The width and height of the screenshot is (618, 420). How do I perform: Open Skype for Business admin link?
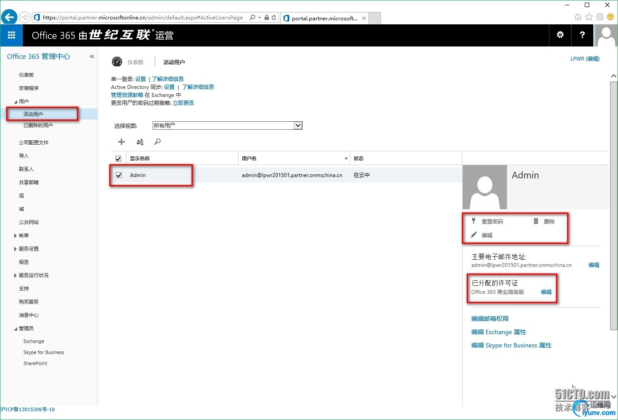click(x=44, y=352)
